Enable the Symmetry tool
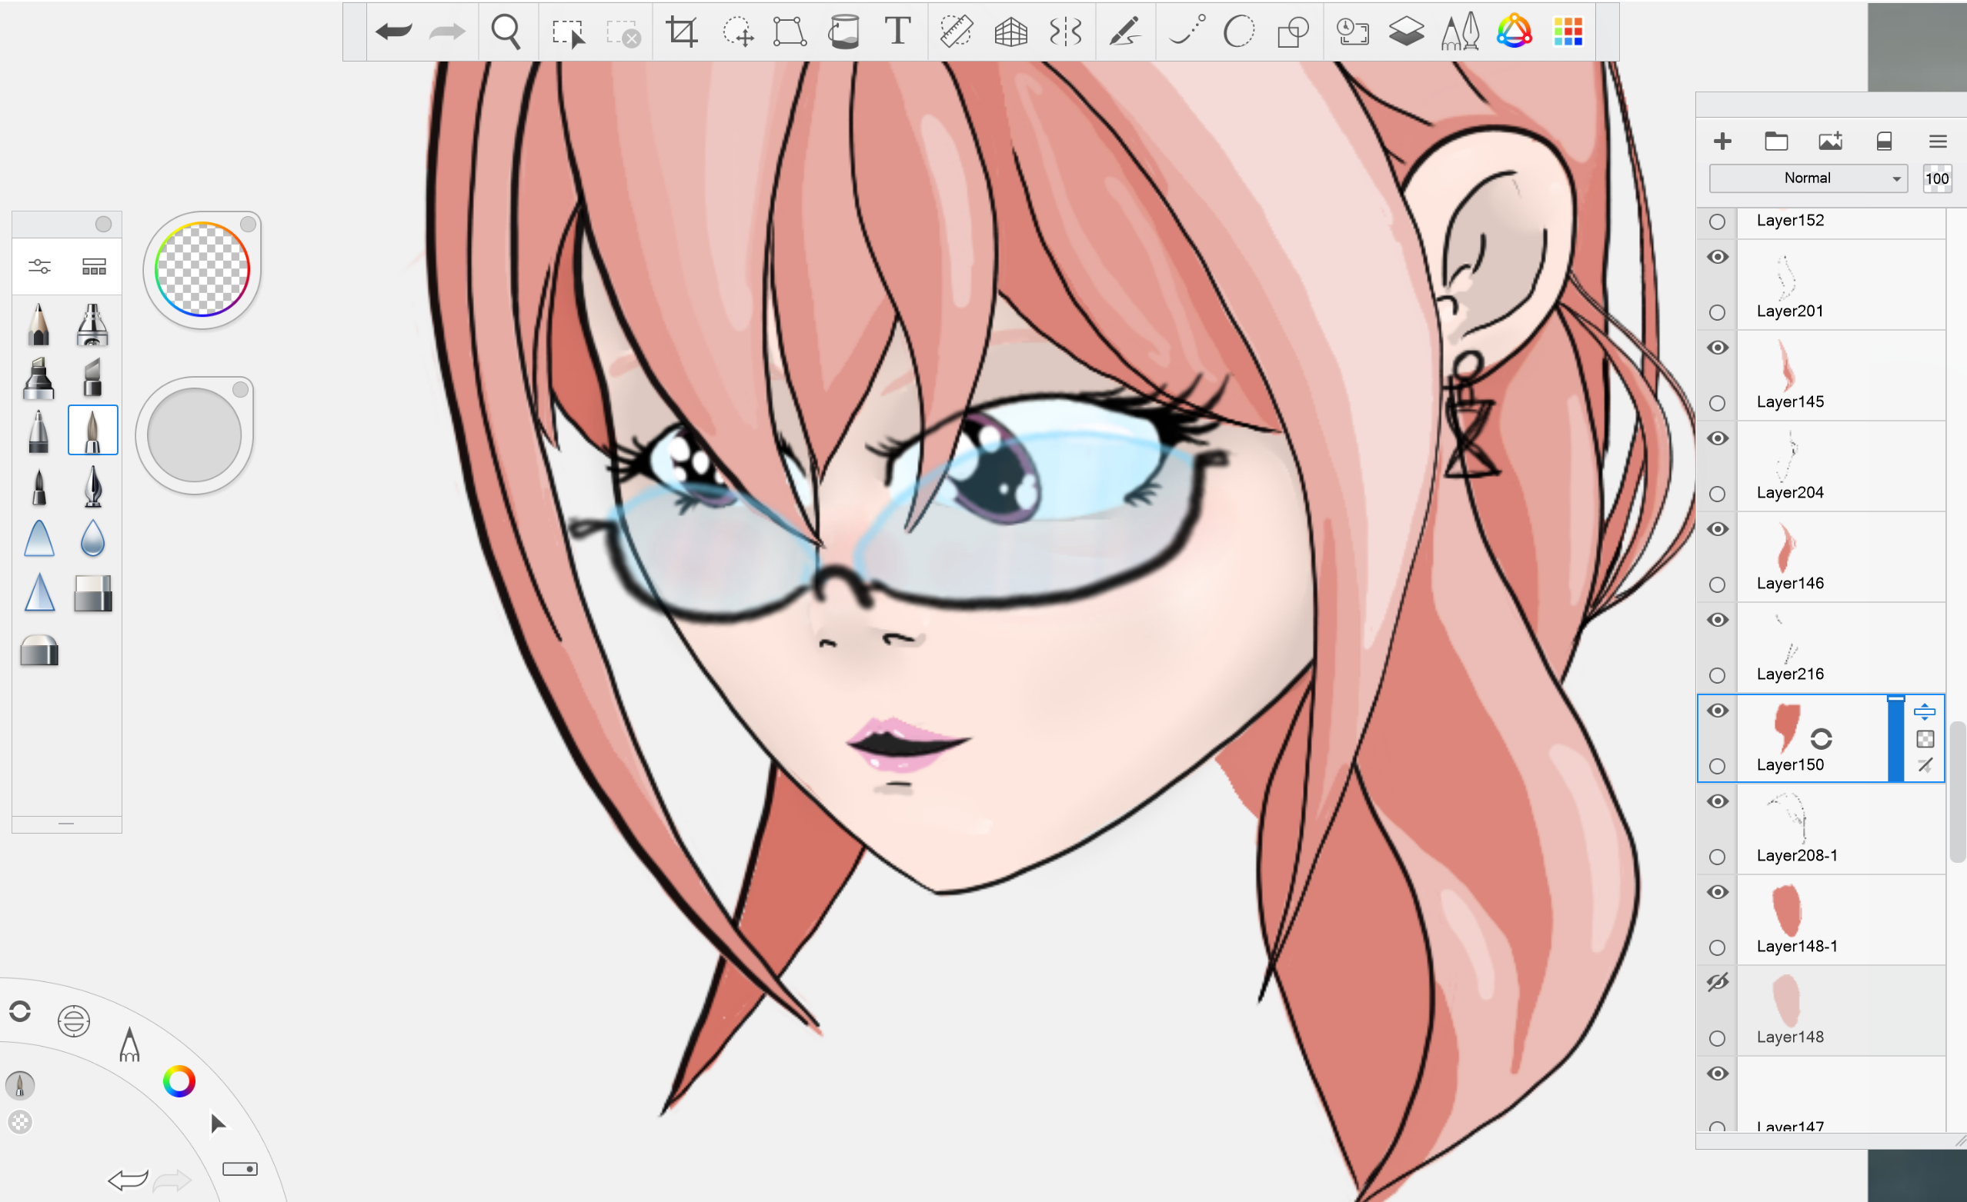The height and width of the screenshot is (1202, 1967). tap(1065, 32)
